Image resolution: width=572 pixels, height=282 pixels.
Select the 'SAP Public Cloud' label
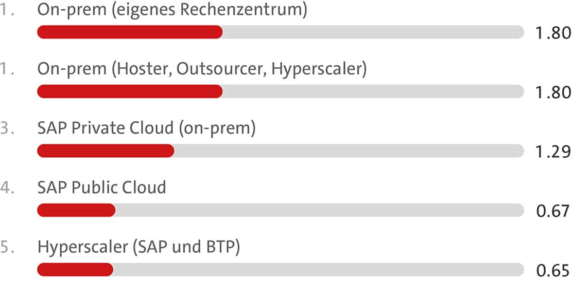pos(101,187)
